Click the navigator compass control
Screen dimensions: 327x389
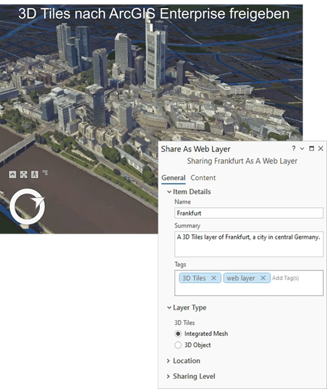[x=28, y=207]
